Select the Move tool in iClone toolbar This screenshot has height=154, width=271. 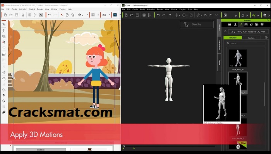click(x=176, y=15)
